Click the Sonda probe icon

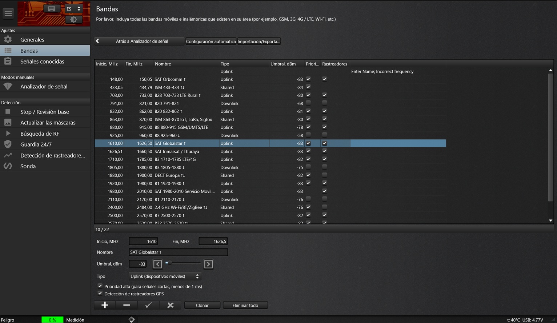[8, 166]
